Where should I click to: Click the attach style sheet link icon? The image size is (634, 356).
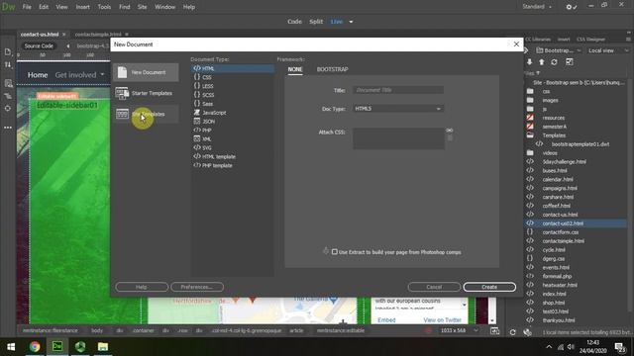449,131
